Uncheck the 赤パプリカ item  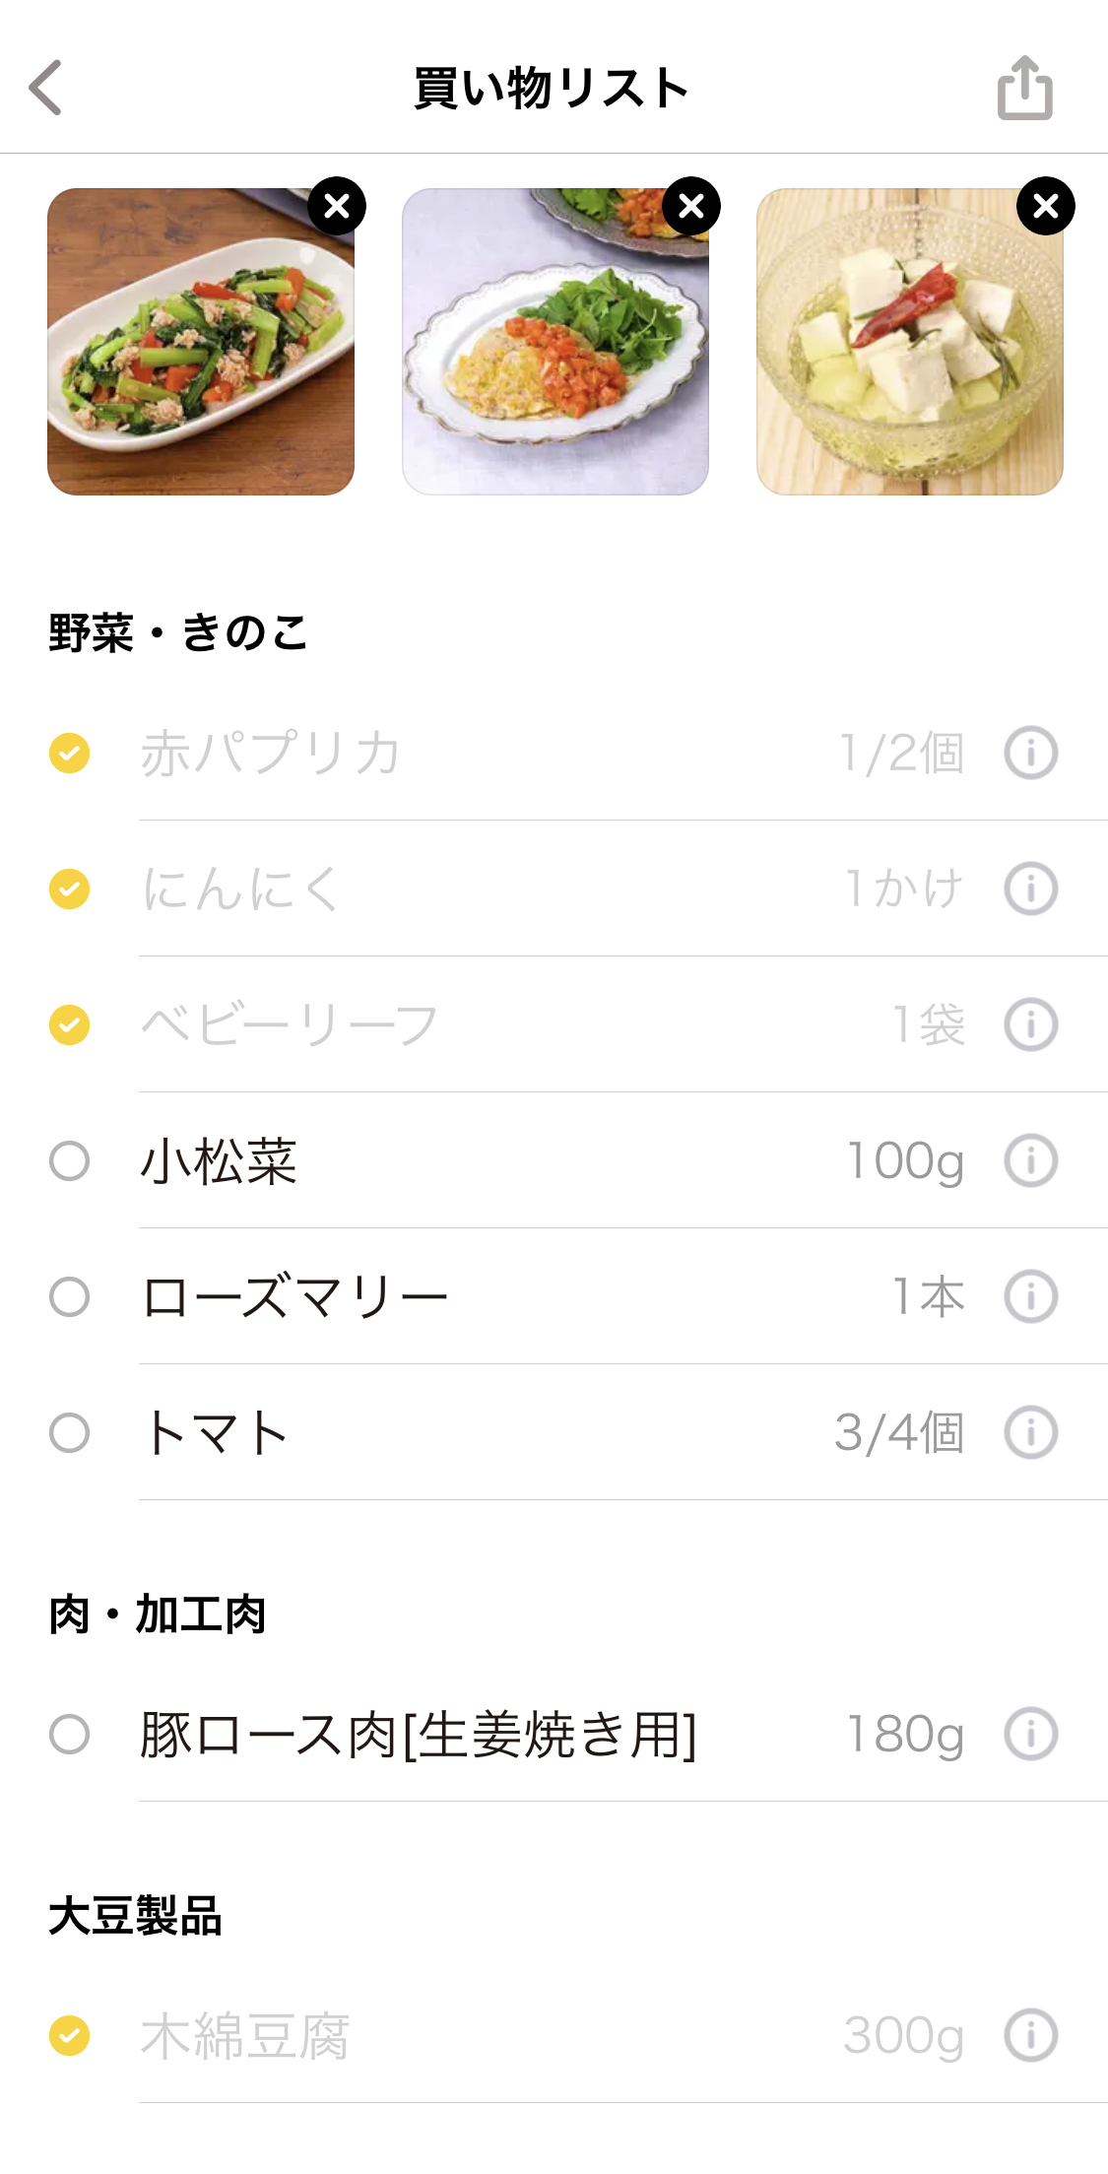click(69, 754)
